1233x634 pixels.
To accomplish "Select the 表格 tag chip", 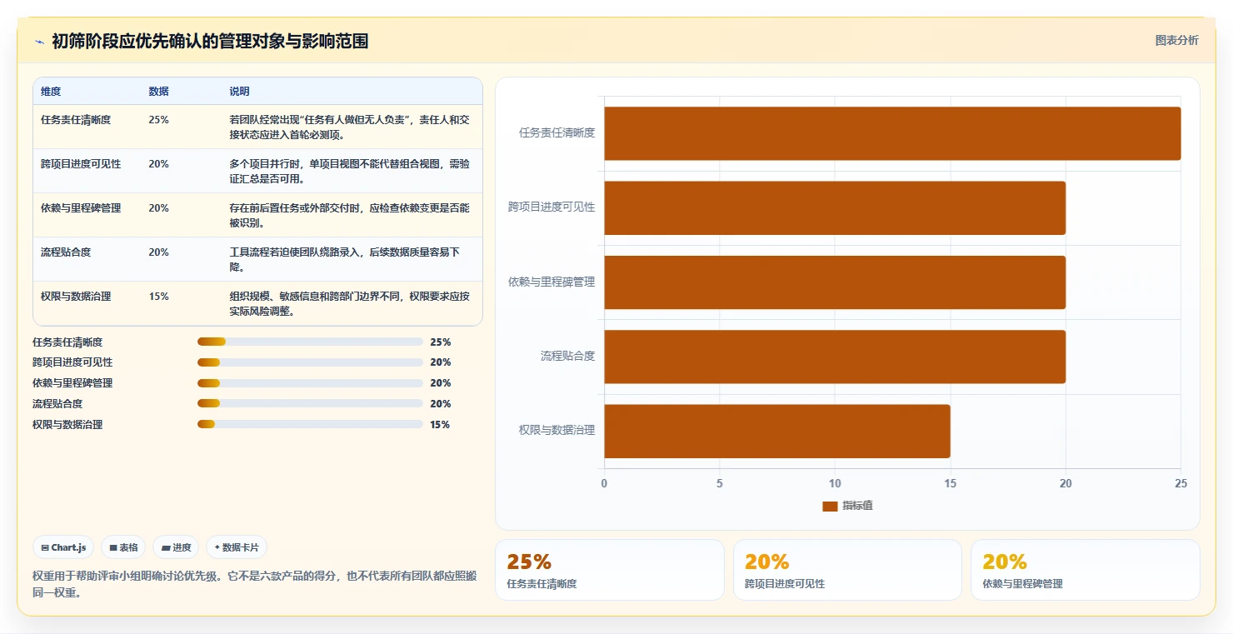I will [123, 547].
